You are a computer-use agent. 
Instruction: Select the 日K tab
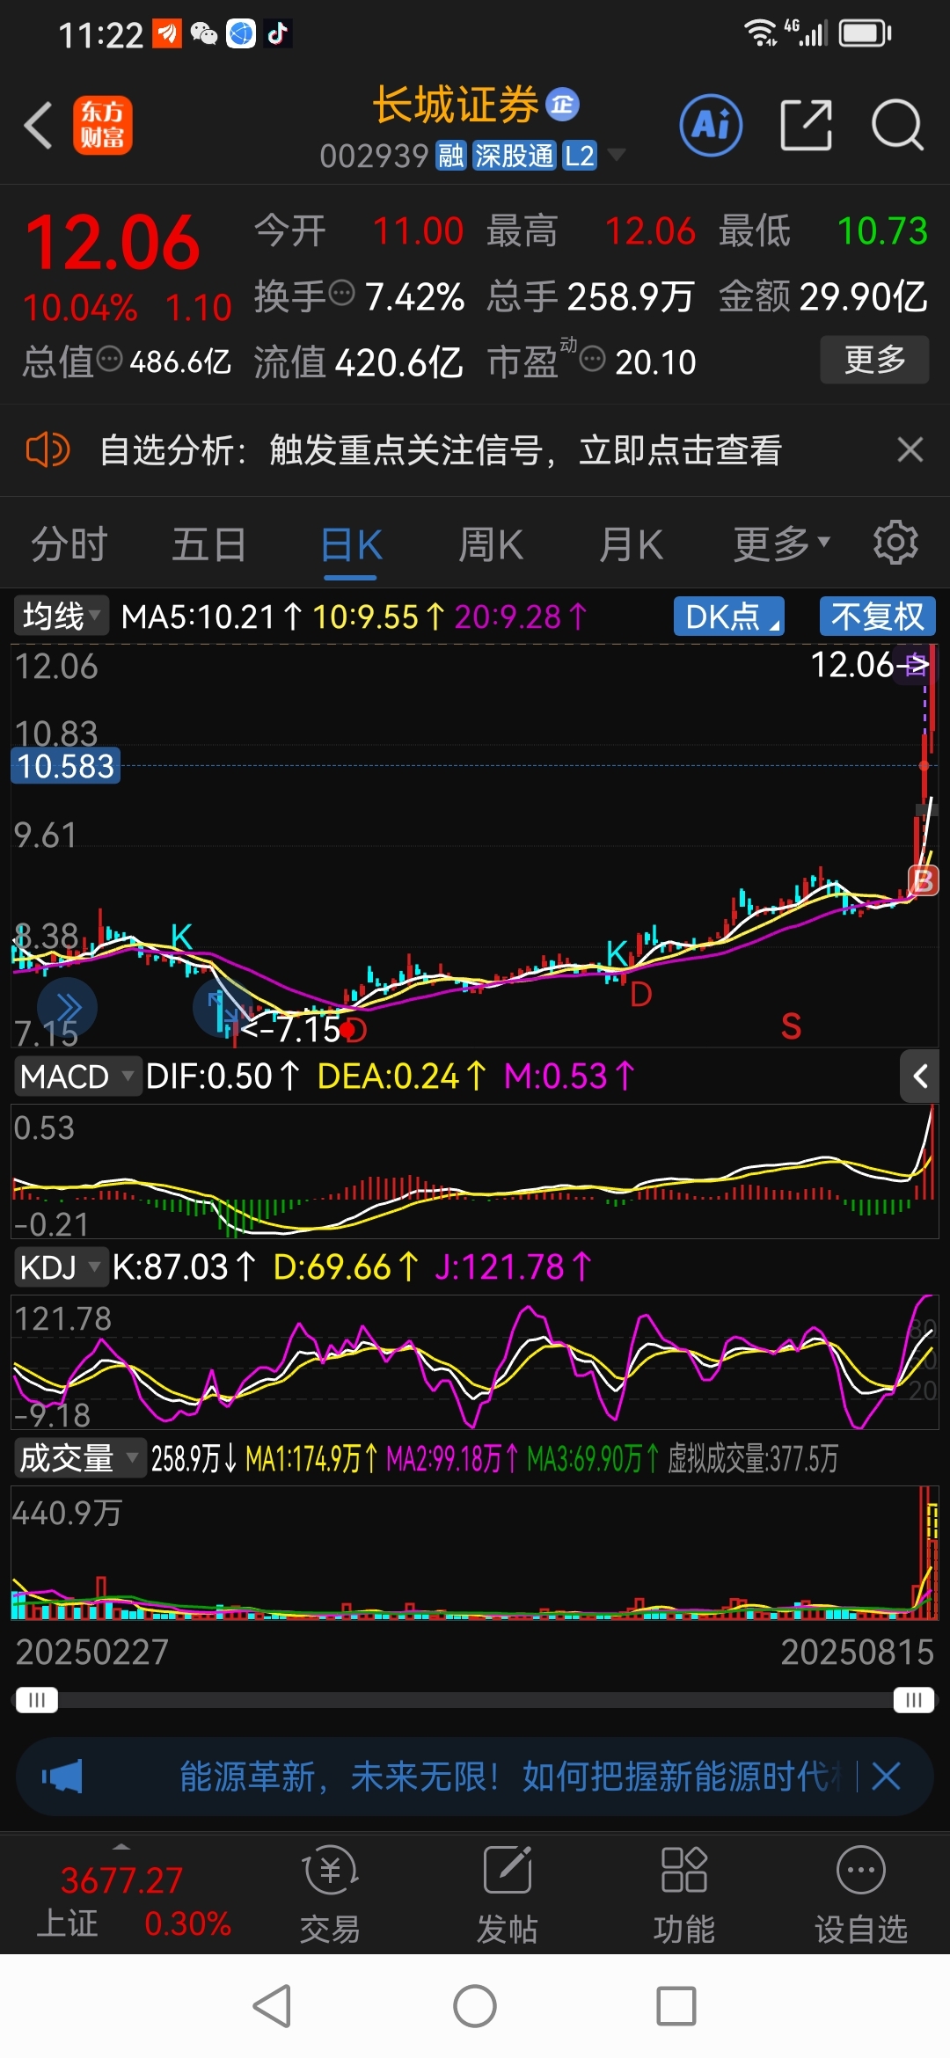coord(351,544)
